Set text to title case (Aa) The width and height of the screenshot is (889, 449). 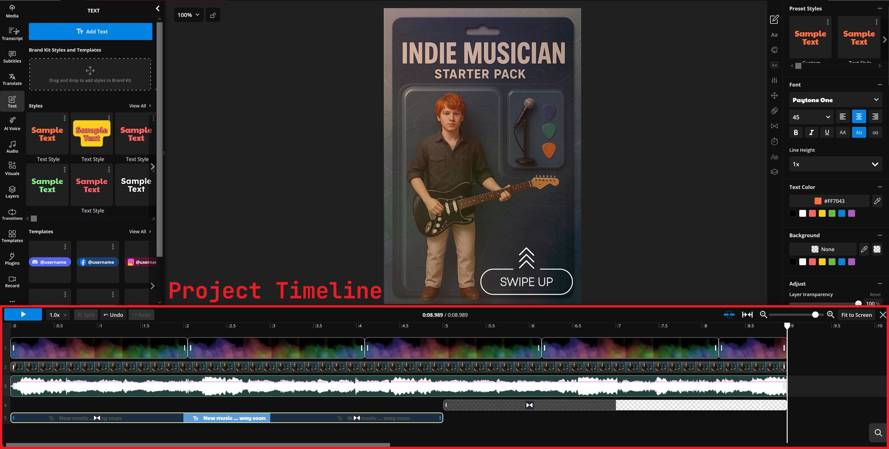859,132
